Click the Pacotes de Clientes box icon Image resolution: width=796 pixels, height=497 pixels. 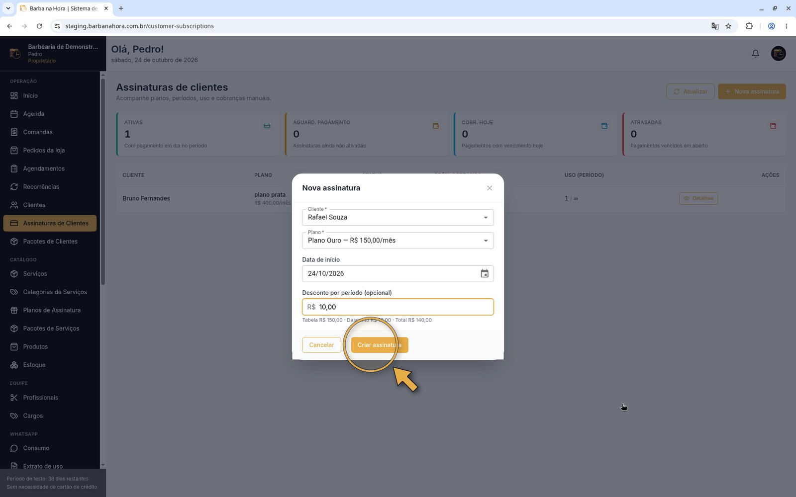(x=14, y=242)
